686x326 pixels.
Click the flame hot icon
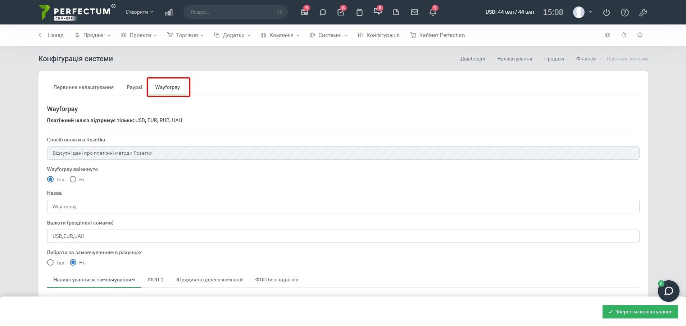(x=624, y=35)
